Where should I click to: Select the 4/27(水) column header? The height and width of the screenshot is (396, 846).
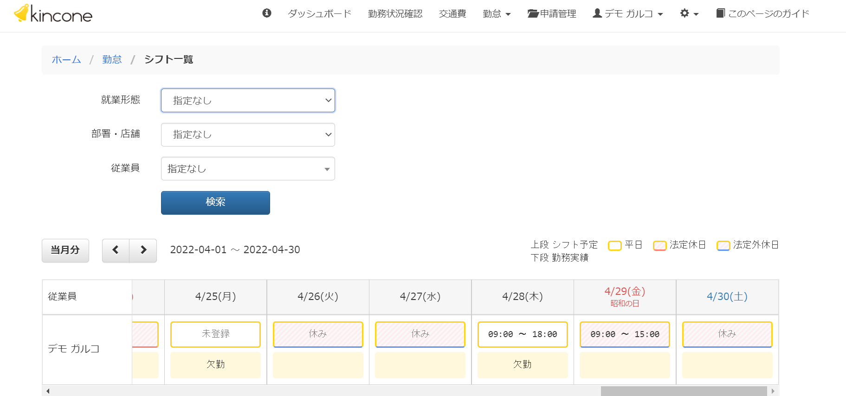[x=420, y=297]
